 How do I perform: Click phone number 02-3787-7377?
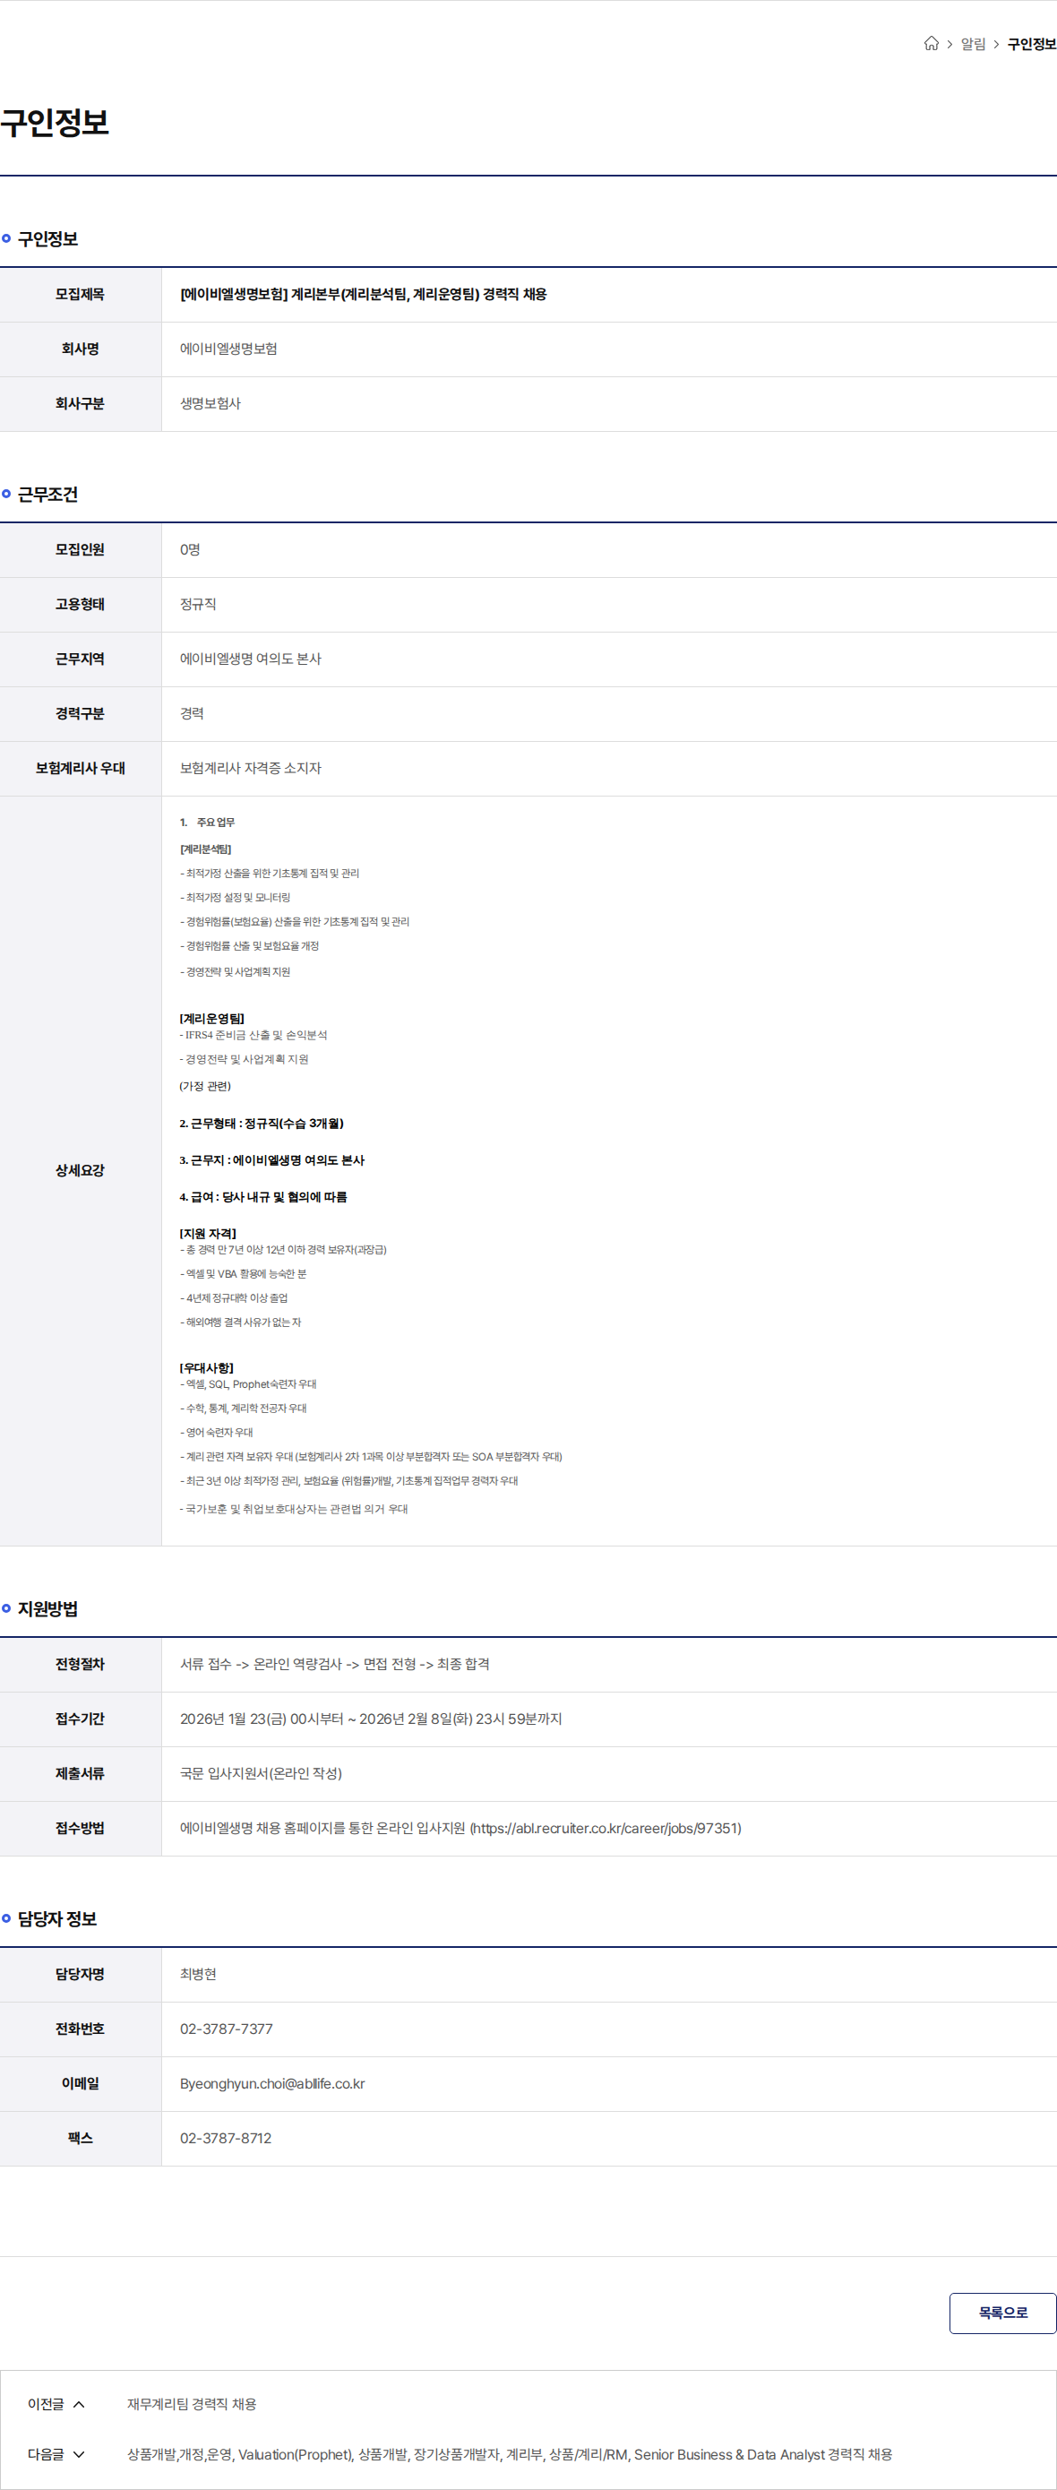(226, 2029)
